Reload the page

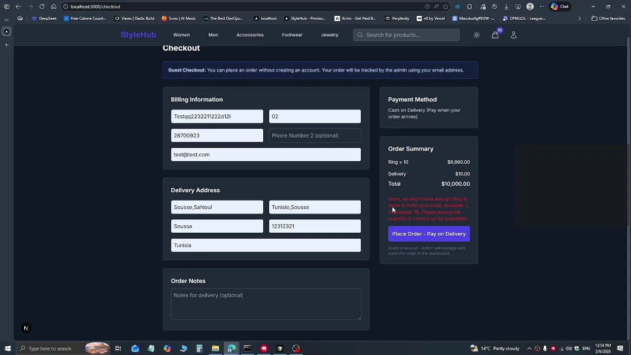click(42, 6)
